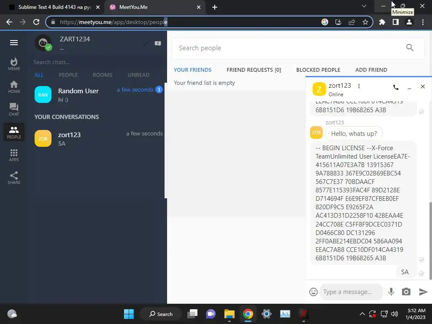Open the MEME section

pyautogui.click(x=14, y=64)
